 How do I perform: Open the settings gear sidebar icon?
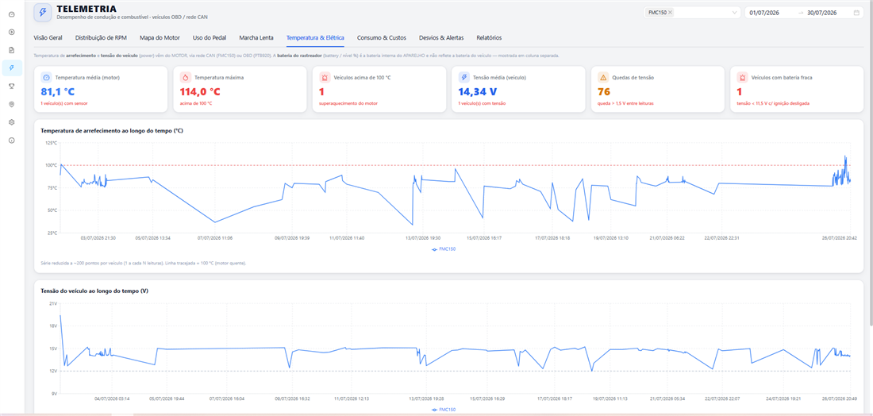[12, 122]
